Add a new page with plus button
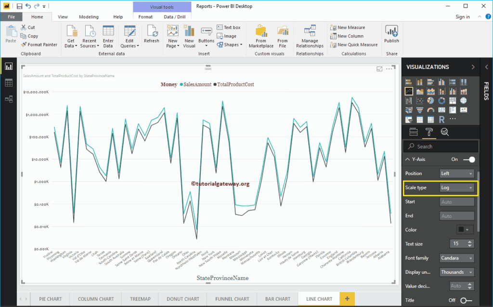Viewport: 493px width, 307px height. (x=346, y=299)
